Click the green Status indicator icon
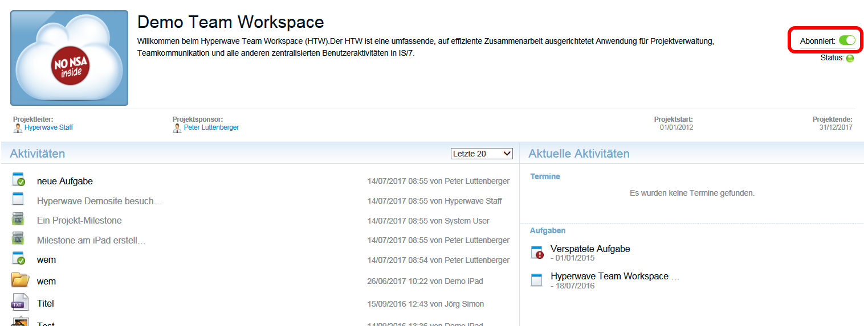The image size is (864, 326). pos(850,58)
